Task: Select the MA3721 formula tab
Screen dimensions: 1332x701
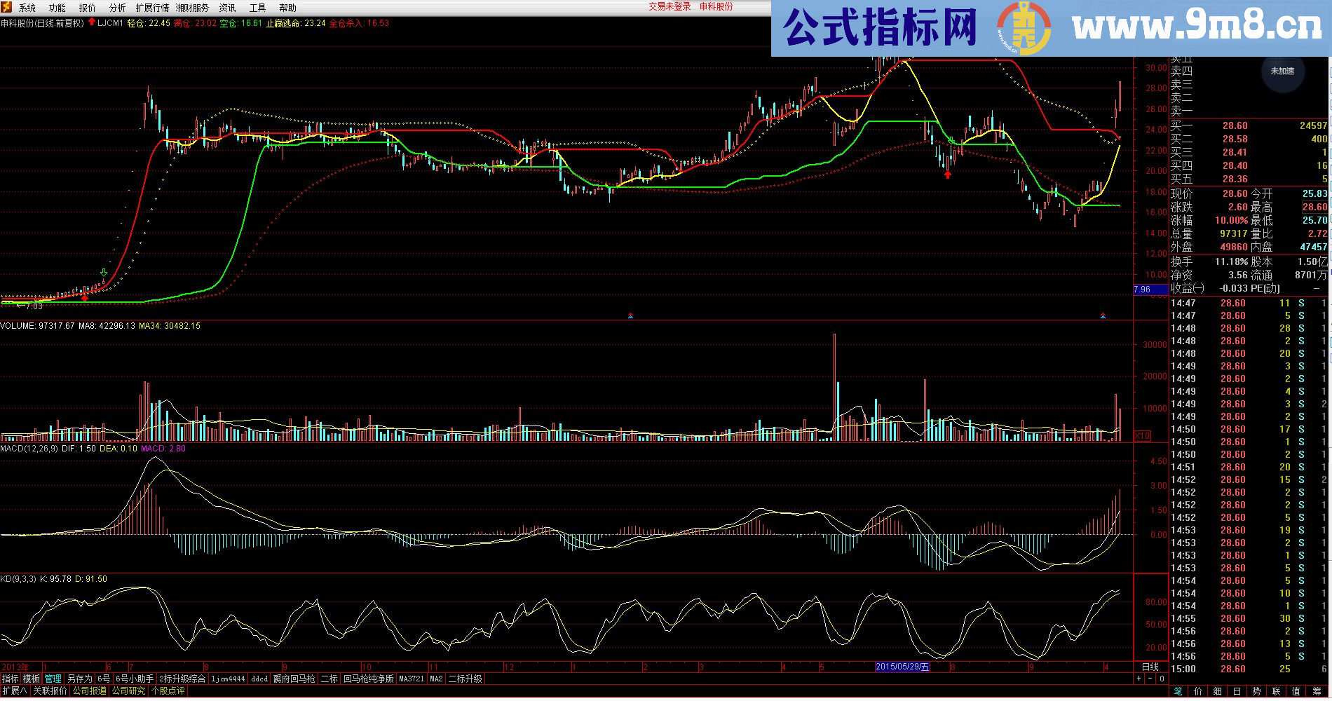Action: pyautogui.click(x=413, y=679)
